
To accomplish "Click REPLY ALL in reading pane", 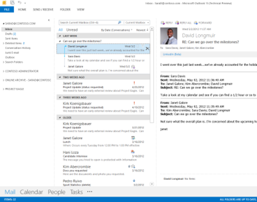I will pyautogui.click(x=183, y=23).
